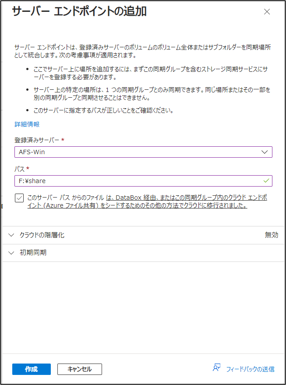This screenshot has height=385, width=286.
Task: Expand the 初期同期 section
Action: tap(143, 253)
